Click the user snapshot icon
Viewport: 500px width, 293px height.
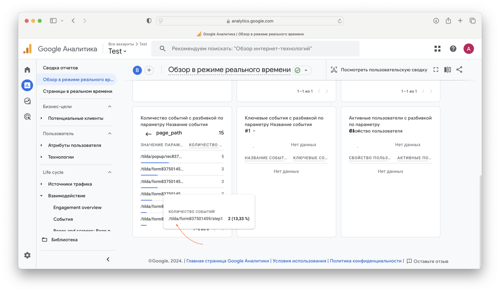334,70
